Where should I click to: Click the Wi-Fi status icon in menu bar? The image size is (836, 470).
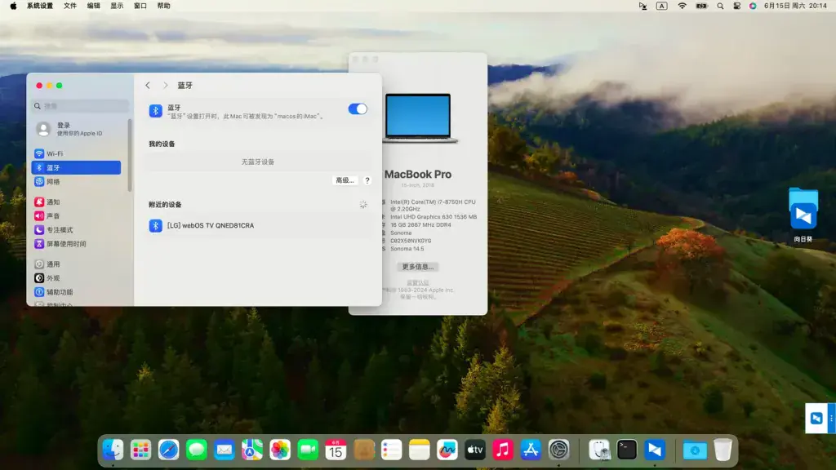click(682, 6)
